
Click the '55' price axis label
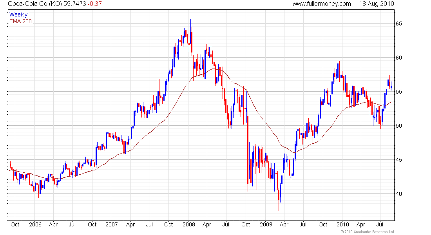coord(398,92)
